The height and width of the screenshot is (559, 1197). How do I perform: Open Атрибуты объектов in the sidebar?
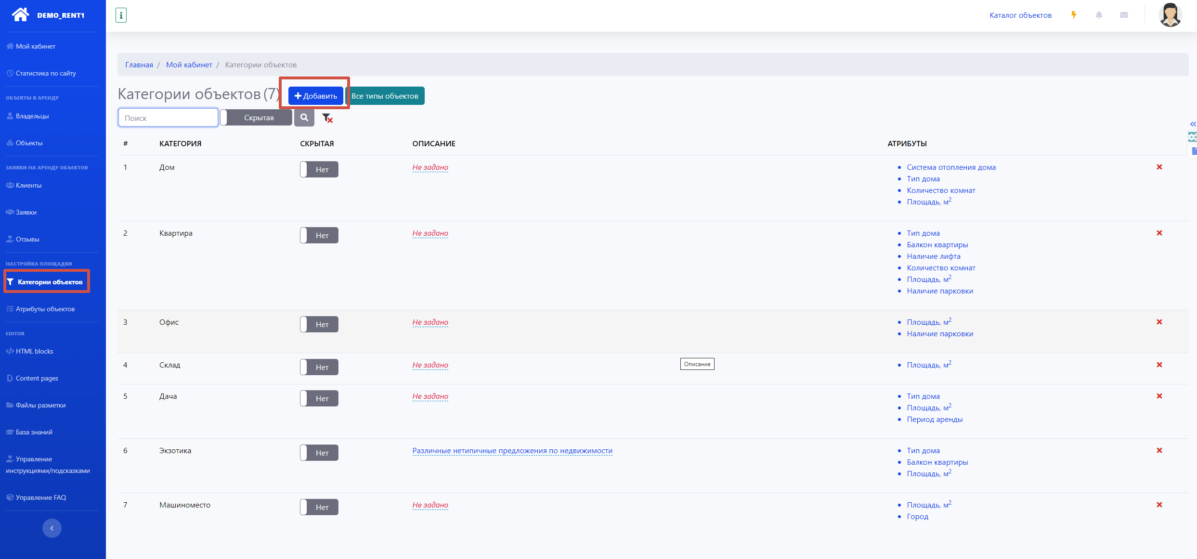[x=45, y=309]
